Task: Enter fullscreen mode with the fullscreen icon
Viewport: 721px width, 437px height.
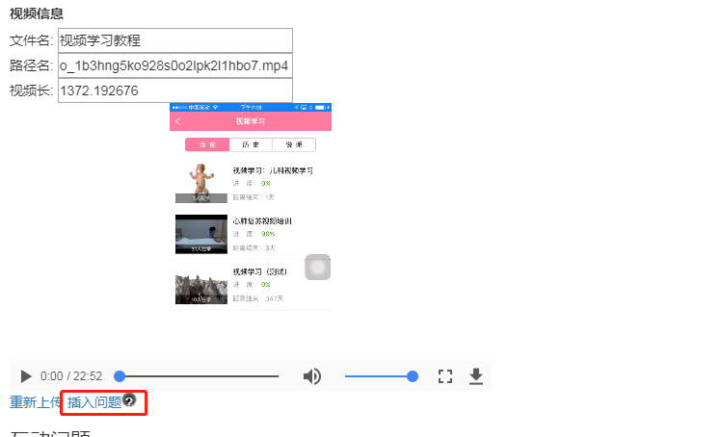Action: pos(445,376)
